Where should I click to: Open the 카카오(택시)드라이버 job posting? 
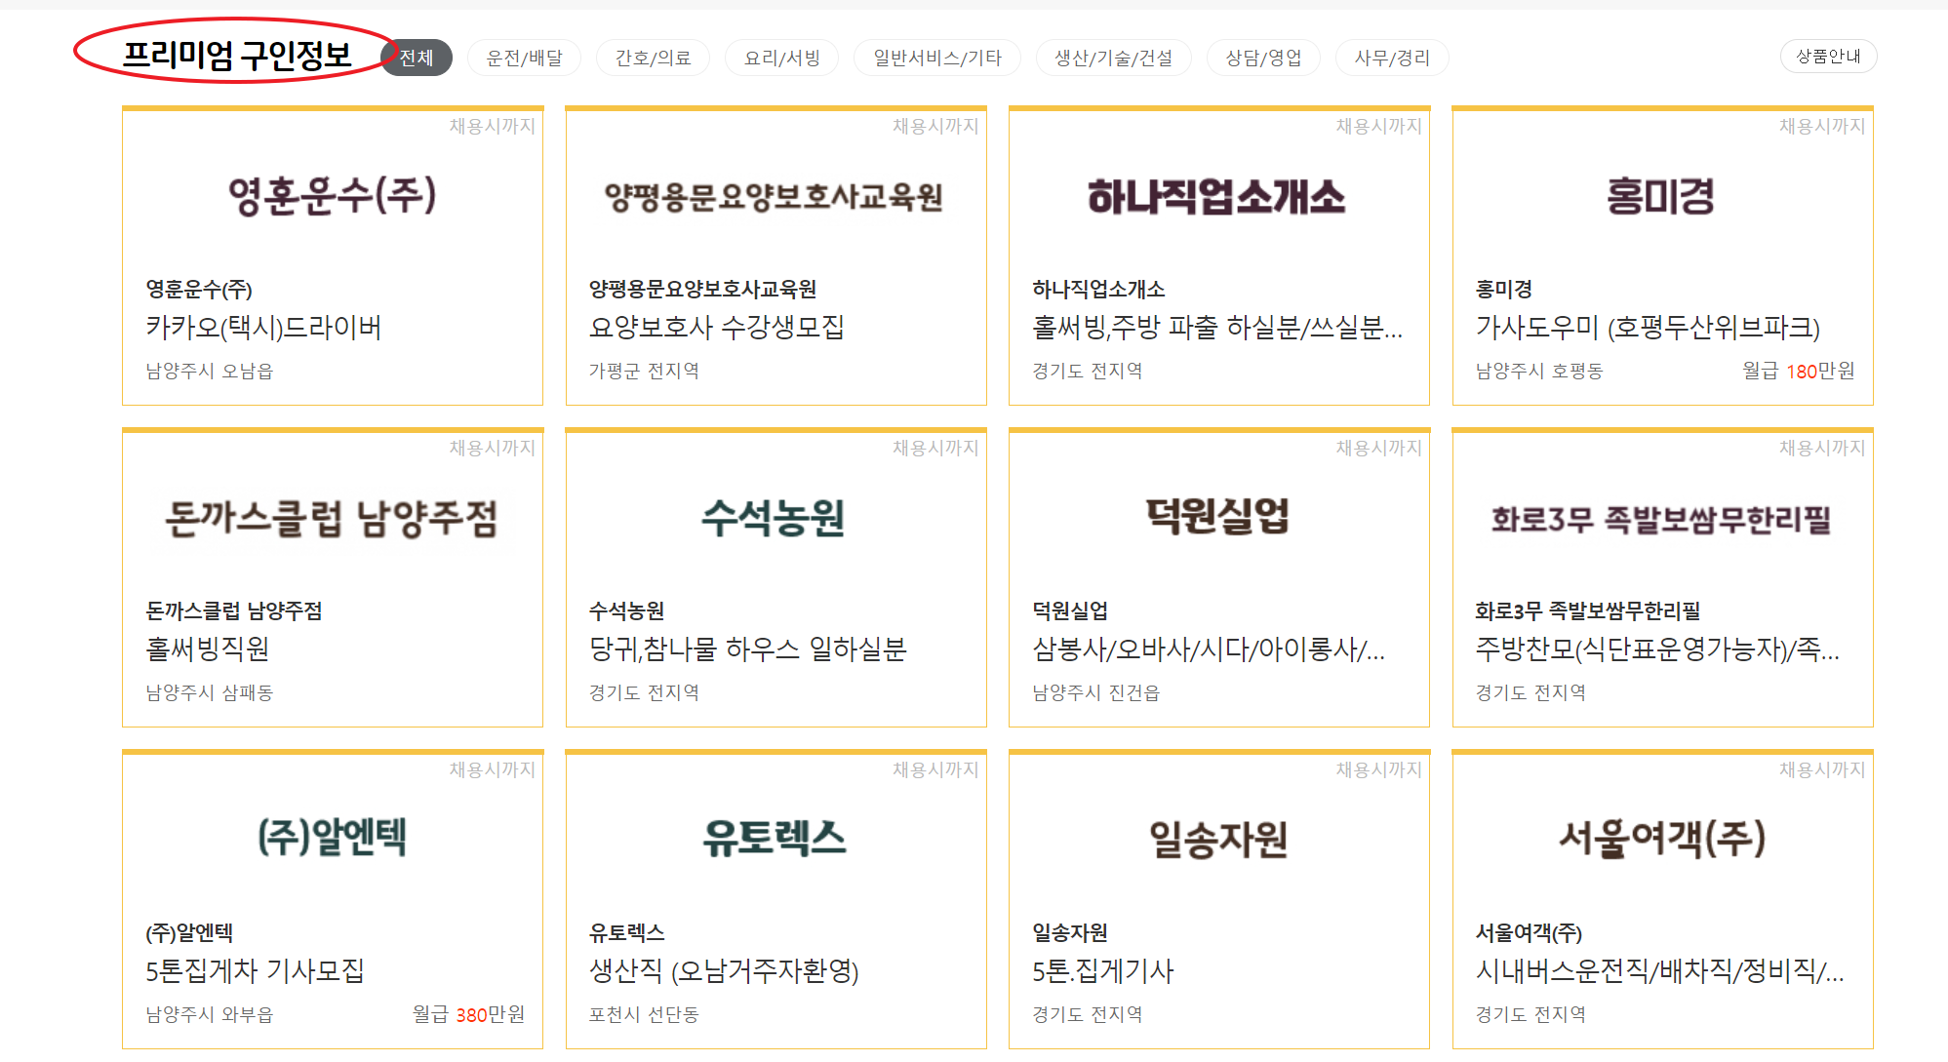[263, 327]
